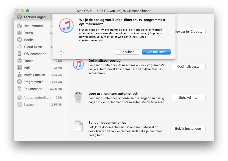
Task: Click the Andere gebruikers label
Action: tap(37, 97)
